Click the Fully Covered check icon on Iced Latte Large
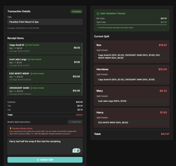 (x=29, y=59)
